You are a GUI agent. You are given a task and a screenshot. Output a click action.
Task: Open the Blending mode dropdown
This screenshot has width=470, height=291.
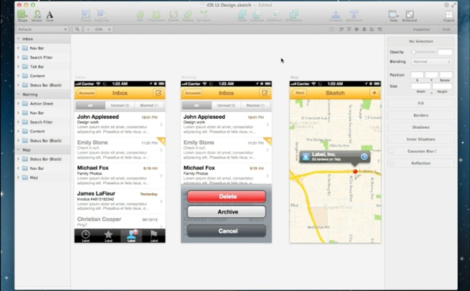431,61
